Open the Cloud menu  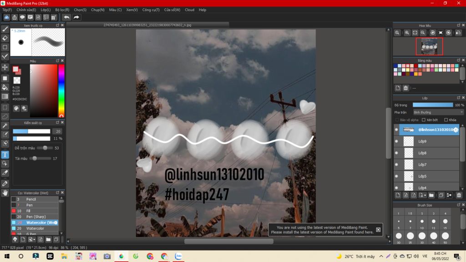189,10
